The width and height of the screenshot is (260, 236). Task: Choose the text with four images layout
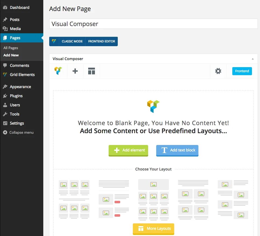click(193, 199)
